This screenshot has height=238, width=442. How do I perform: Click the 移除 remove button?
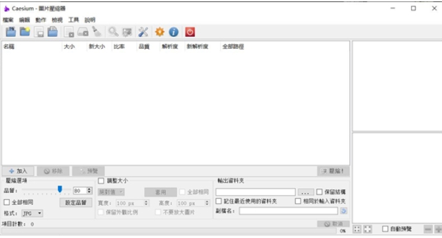click(53, 171)
